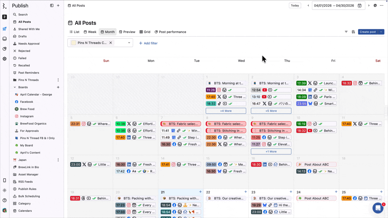Select the Settings gear in the left icon rail
Screen dimensions: 388x218
coord(4,59)
